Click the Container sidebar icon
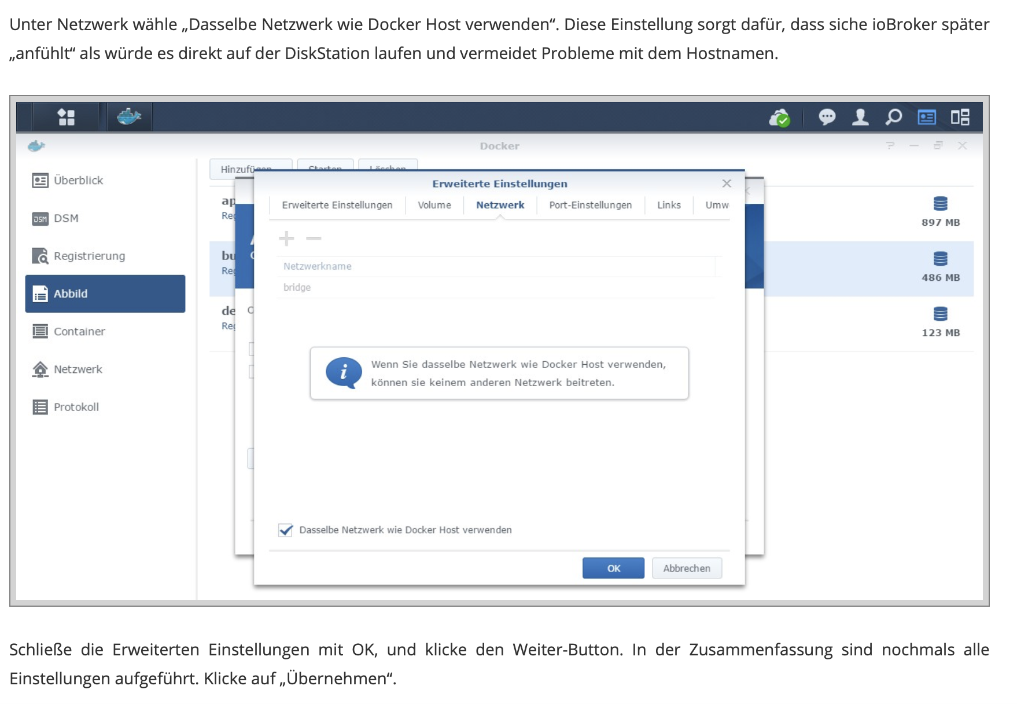1017x704 pixels. point(40,331)
